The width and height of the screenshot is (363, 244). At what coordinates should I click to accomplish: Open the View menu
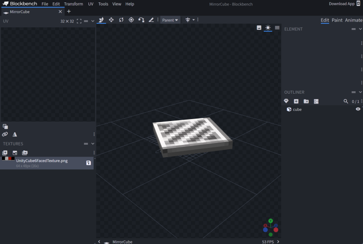click(117, 4)
